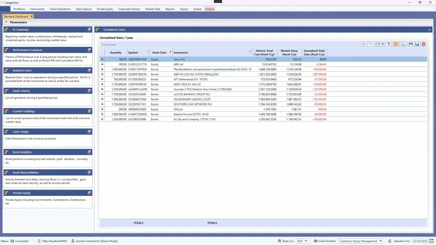This screenshot has width=436, height=245.
Task: Open the Instruments menu
Action: 37,9
